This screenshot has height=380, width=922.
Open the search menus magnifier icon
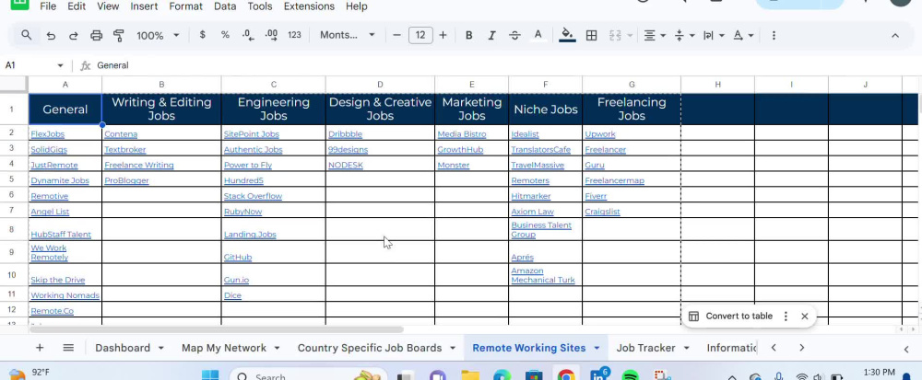coord(27,35)
